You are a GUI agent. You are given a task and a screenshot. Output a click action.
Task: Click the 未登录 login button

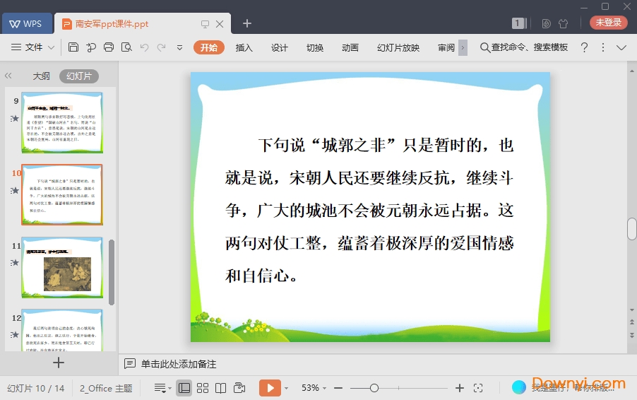(x=608, y=23)
